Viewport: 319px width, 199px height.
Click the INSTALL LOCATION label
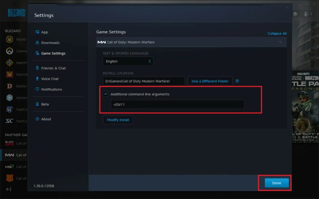click(118, 73)
